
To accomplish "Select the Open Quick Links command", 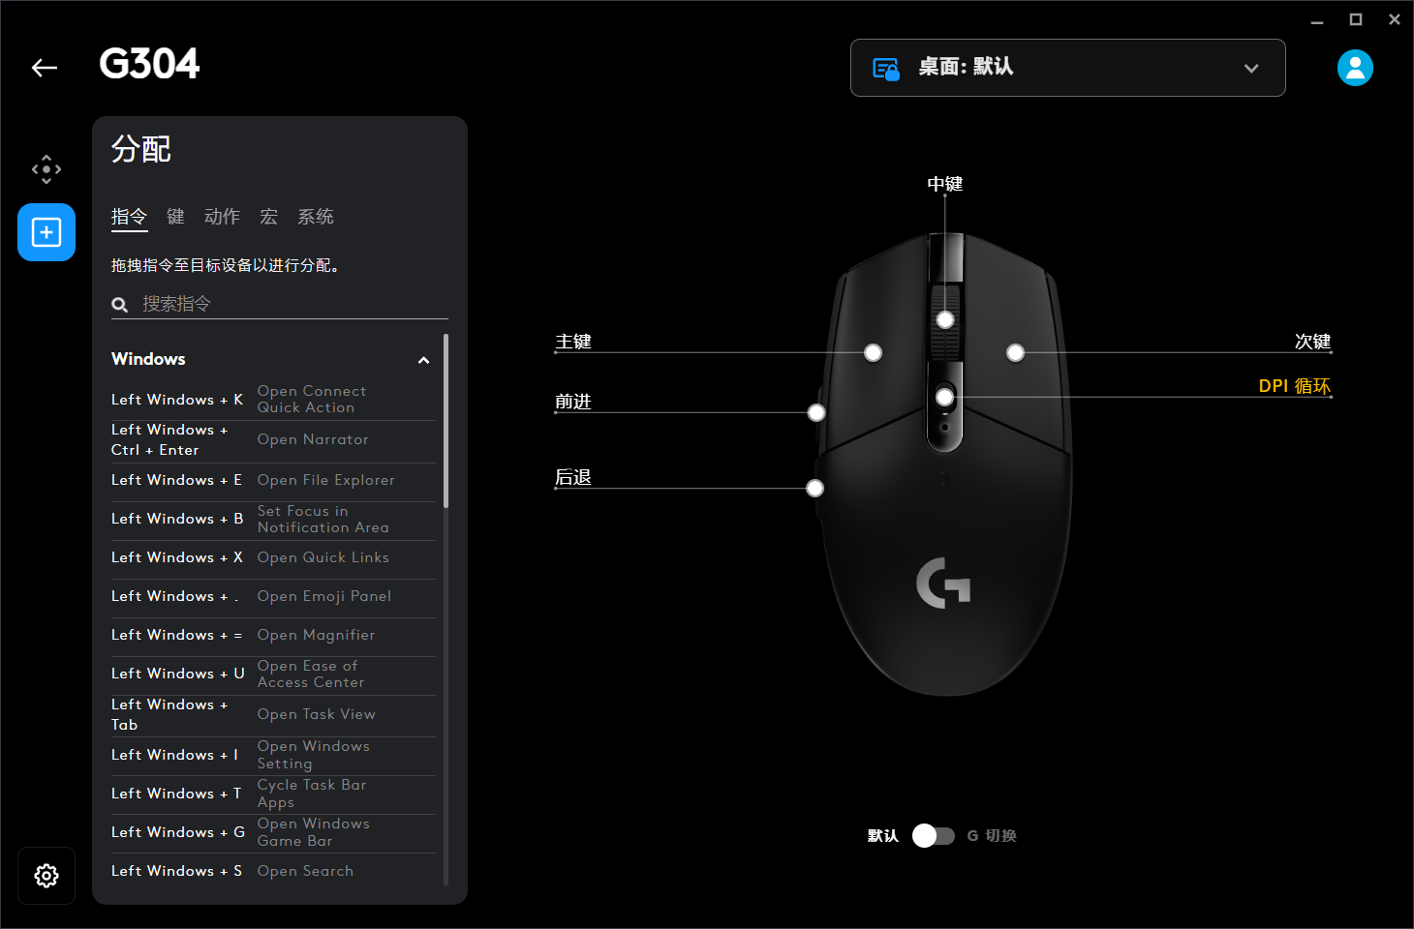I will tap(274, 558).
